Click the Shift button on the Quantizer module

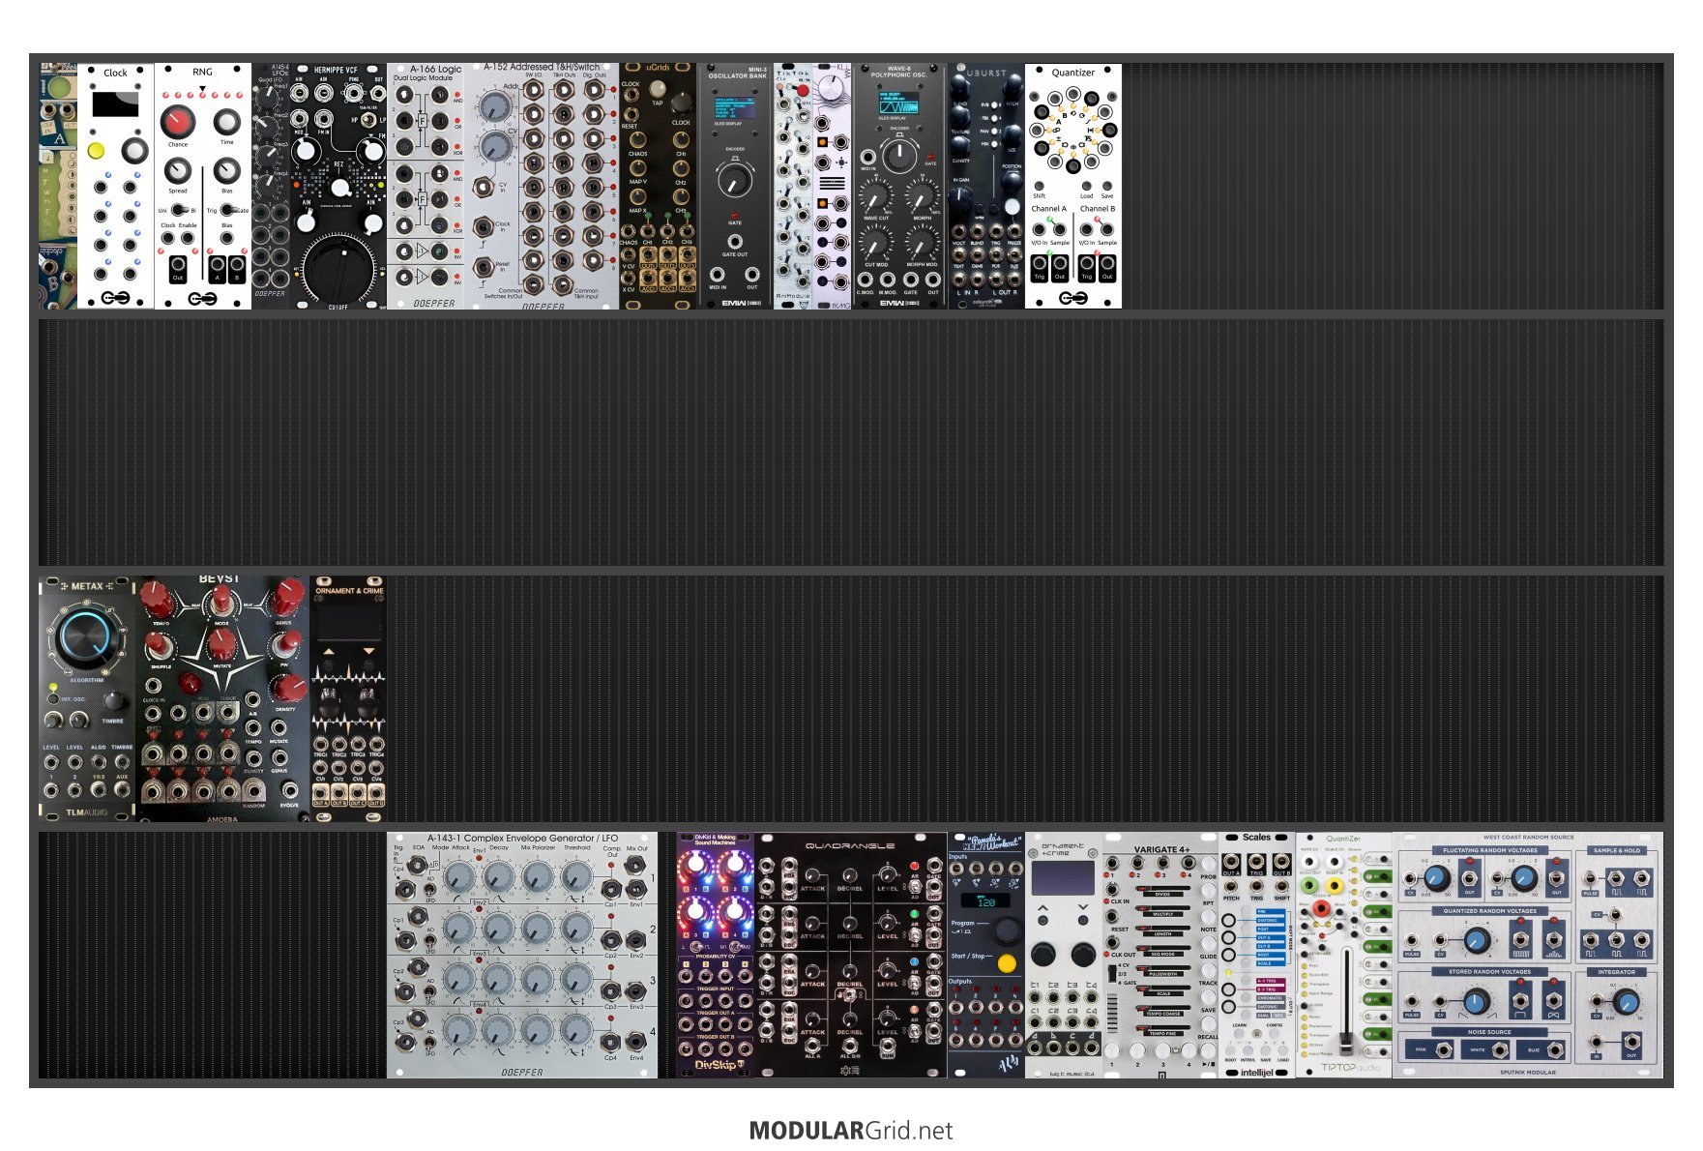click(x=1039, y=186)
